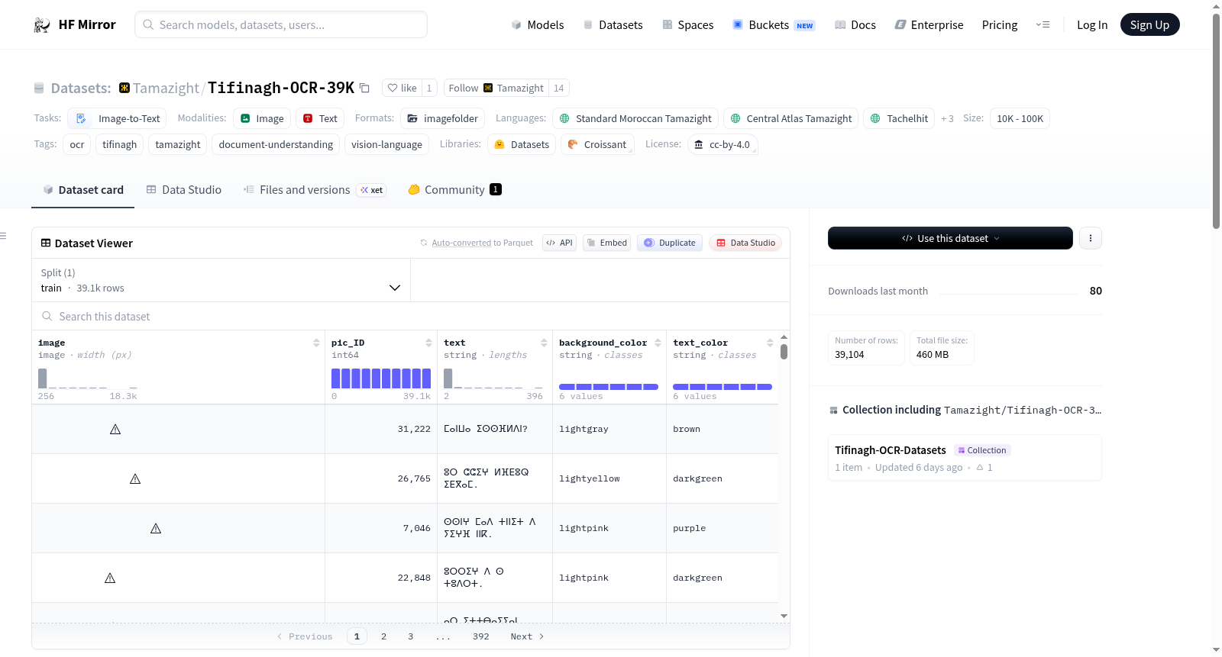The height and width of the screenshot is (657, 1222).
Task: Go to page 3 of the table
Action: 410,636
